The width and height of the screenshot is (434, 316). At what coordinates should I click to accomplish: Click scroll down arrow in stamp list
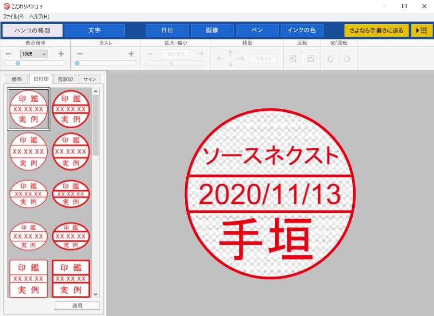click(96, 294)
